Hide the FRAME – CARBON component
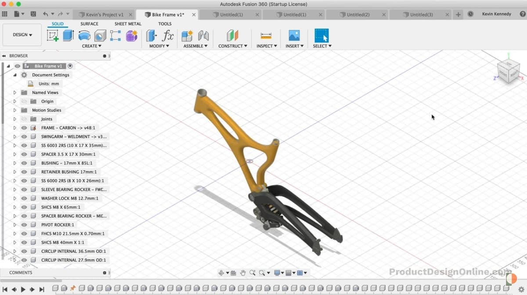The width and height of the screenshot is (527, 295). [x=24, y=128]
